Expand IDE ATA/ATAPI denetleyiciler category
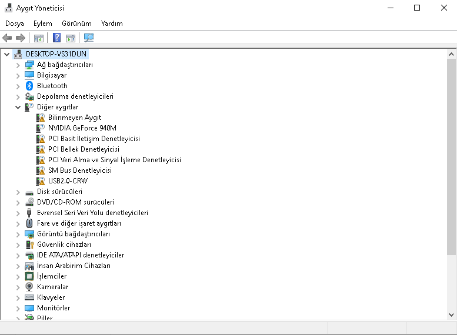Image resolution: width=457 pixels, height=335 pixels. 18,256
